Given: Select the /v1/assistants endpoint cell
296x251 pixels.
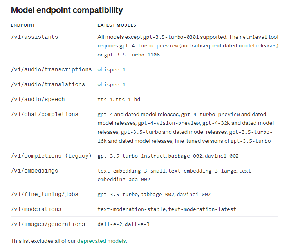Looking at the screenshot, I should click(34, 37).
